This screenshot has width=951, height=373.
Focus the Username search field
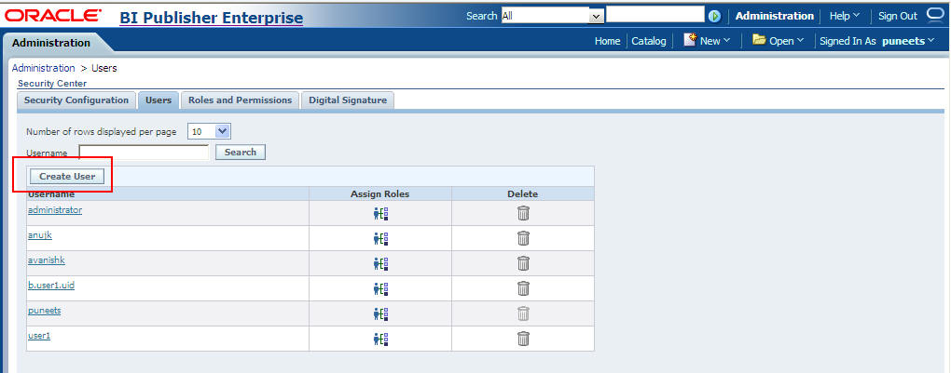click(x=144, y=152)
